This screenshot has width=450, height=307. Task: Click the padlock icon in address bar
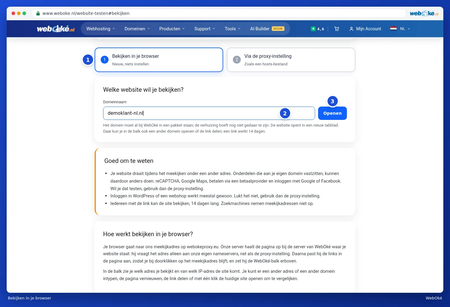pyautogui.click(x=38, y=13)
